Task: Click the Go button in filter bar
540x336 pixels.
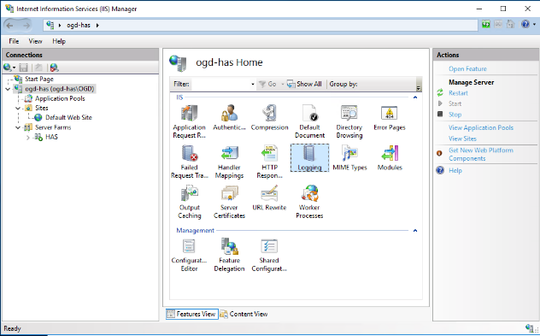Action: 268,84
